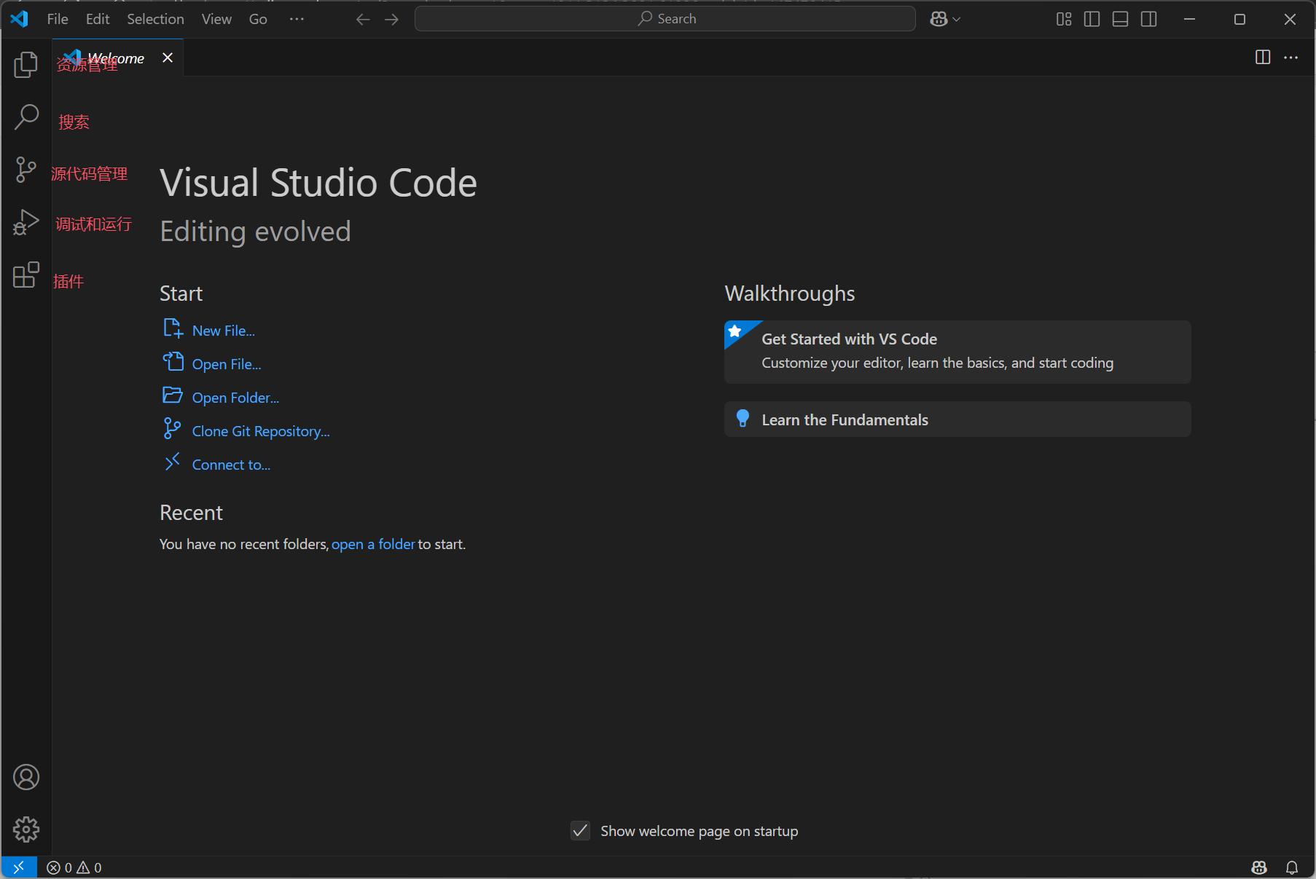Image resolution: width=1316 pixels, height=879 pixels.
Task: Toggle the bottom Panel visibility
Action: 1121,19
